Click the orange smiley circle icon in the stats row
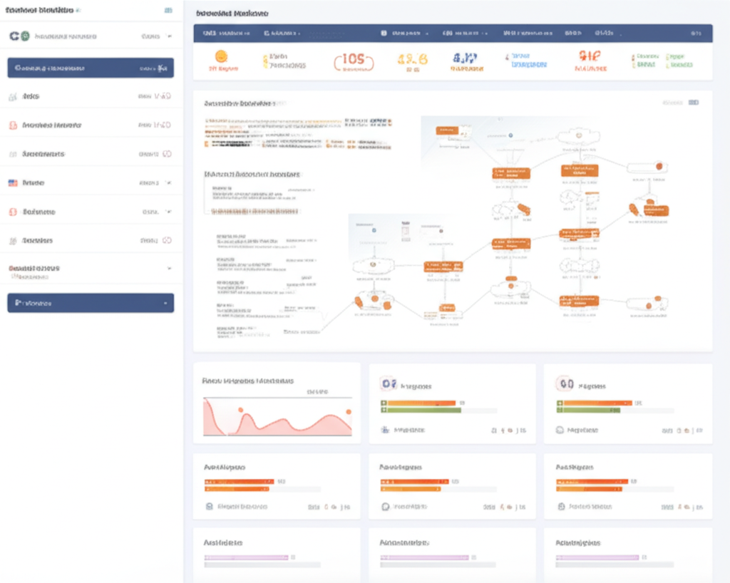 (x=221, y=56)
